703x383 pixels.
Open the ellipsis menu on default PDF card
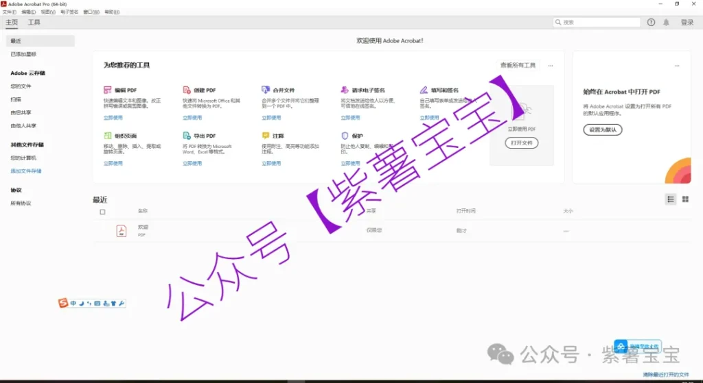coord(677,66)
